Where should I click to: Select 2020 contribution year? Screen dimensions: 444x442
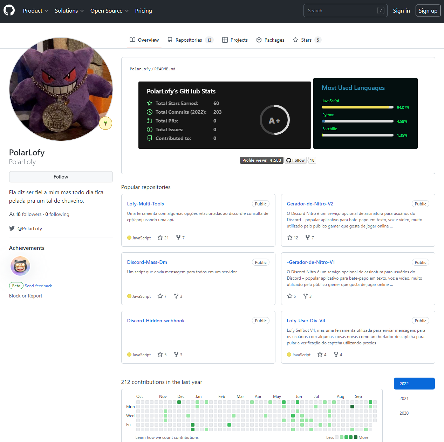404,413
